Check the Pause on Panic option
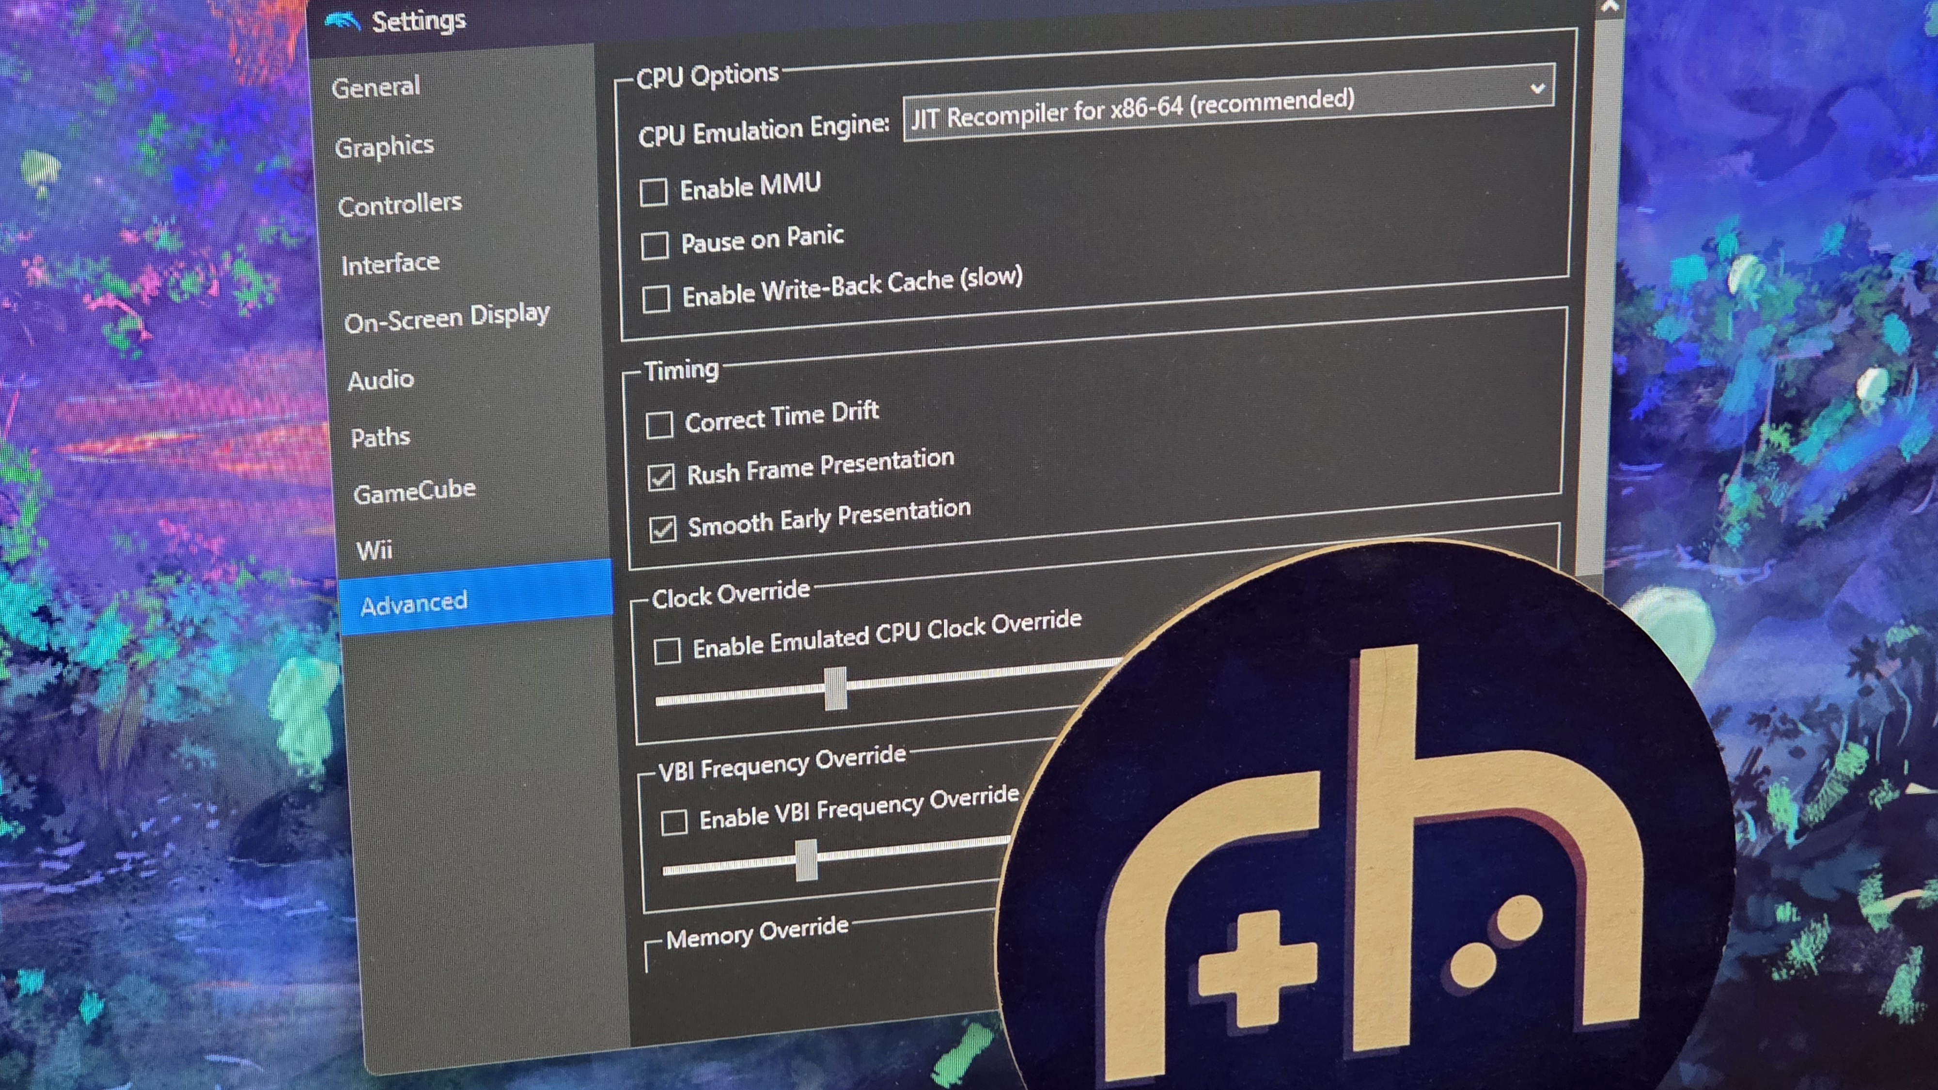The height and width of the screenshot is (1090, 1938). point(655,245)
